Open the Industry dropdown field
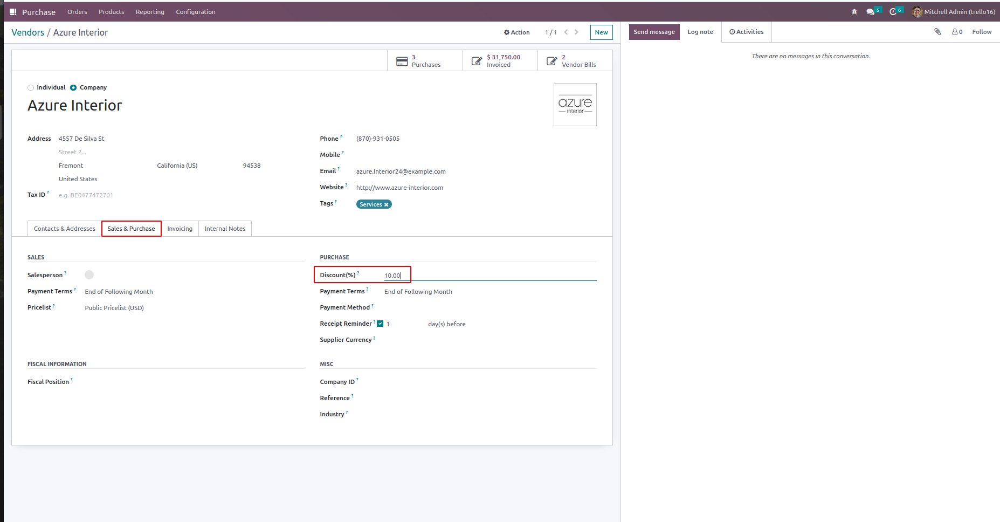This screenshot has height=522, width=1000. pyautogui.click(x=490, y=414)
